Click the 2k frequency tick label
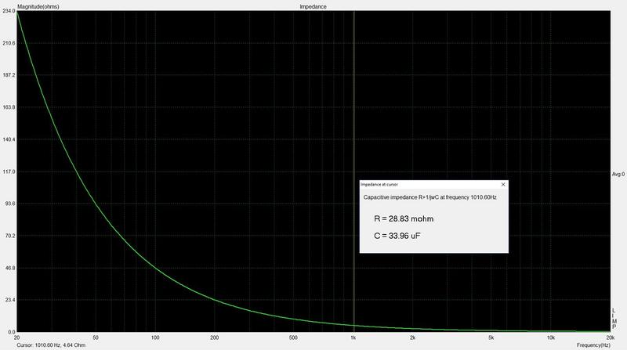The height and width of the screenshot is (350, 627). coord(412,338)
